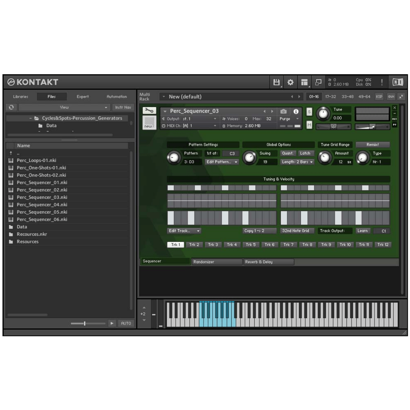Click camera snapshot icon

pyautogui.click(x=283, y=111)
